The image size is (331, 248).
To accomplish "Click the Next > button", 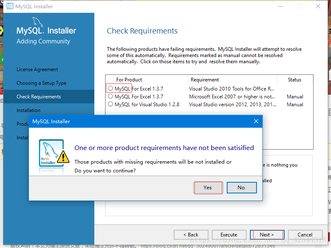I will coord(267,234).
